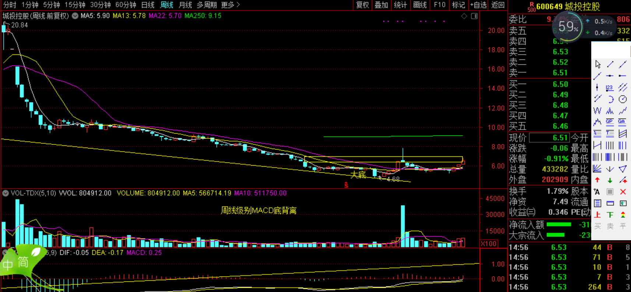Viewport: 631px width, 292px height.
Task: Click the red 上 marker icon
Action: pyautogui.click(x=597, y=215)
